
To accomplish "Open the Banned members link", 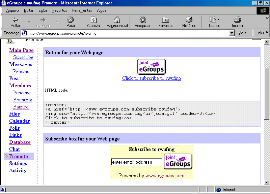I will coord(21,107).
